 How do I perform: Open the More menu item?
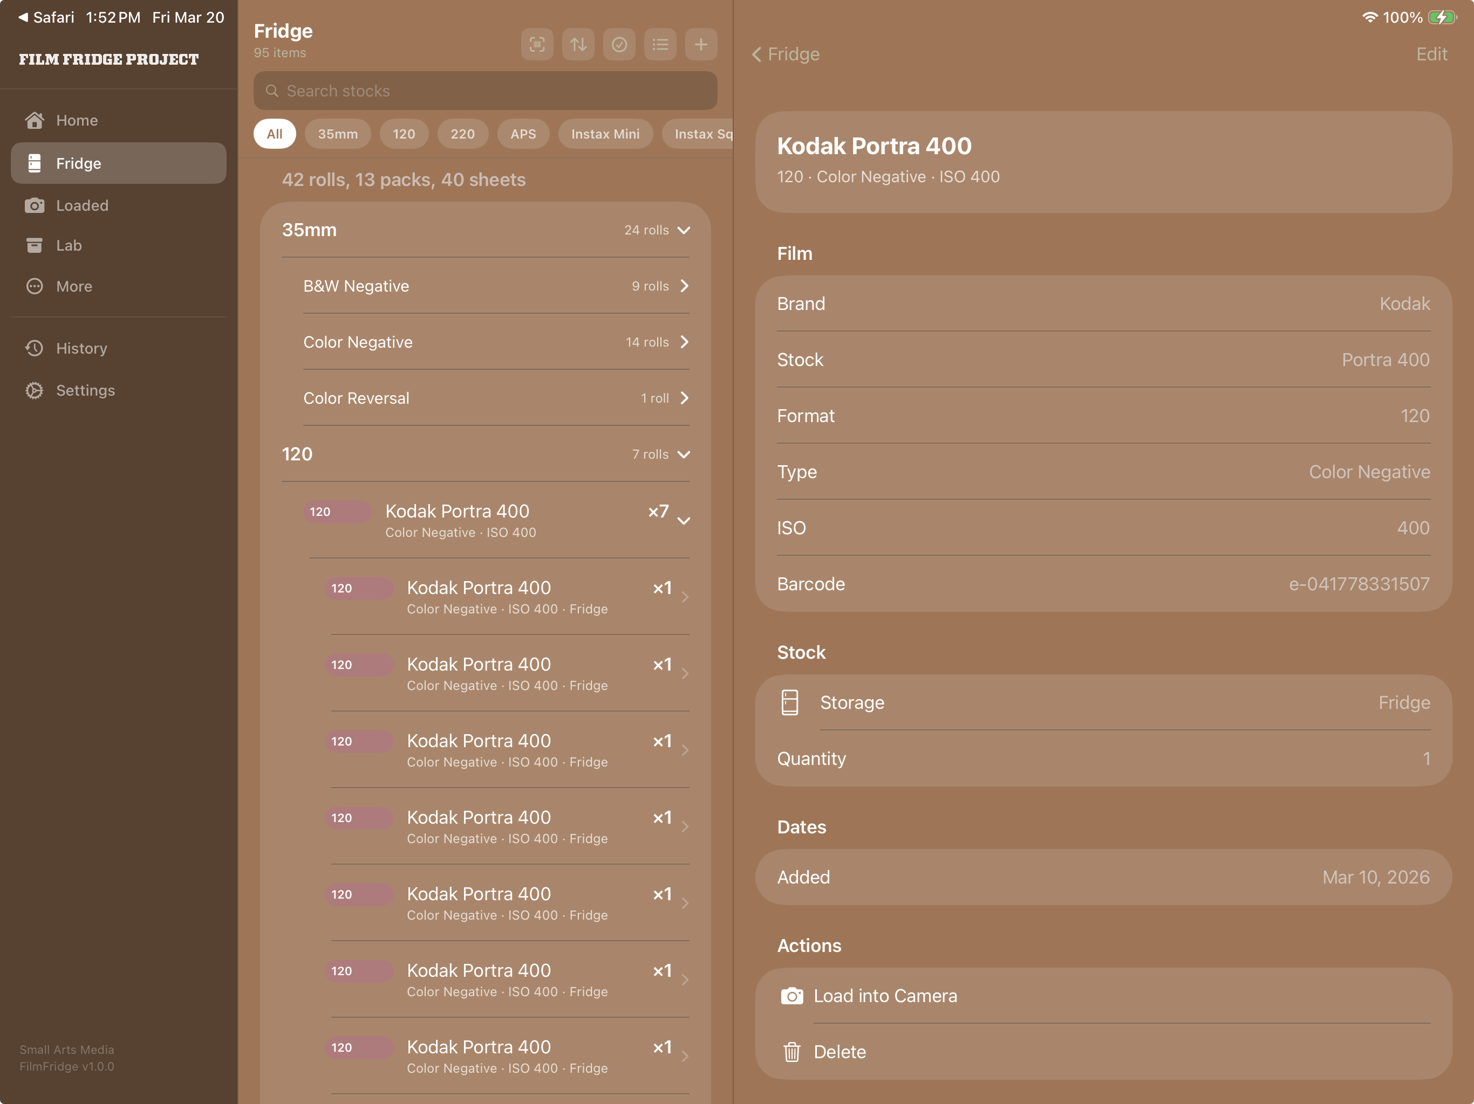pyautogui.click(x=73, y=286)
